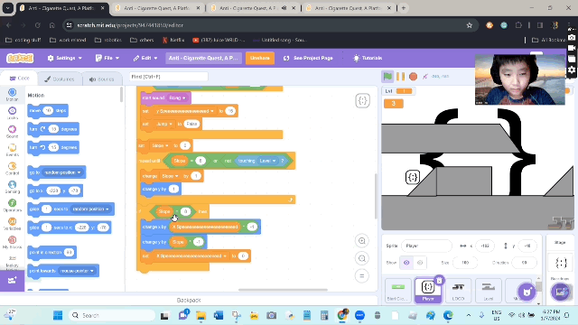Click the bookmark star in address bar
The image size is (578, 325).
(x=470, y=25)
